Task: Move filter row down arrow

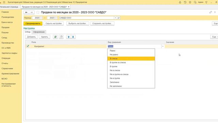Action: click(73, 37)
